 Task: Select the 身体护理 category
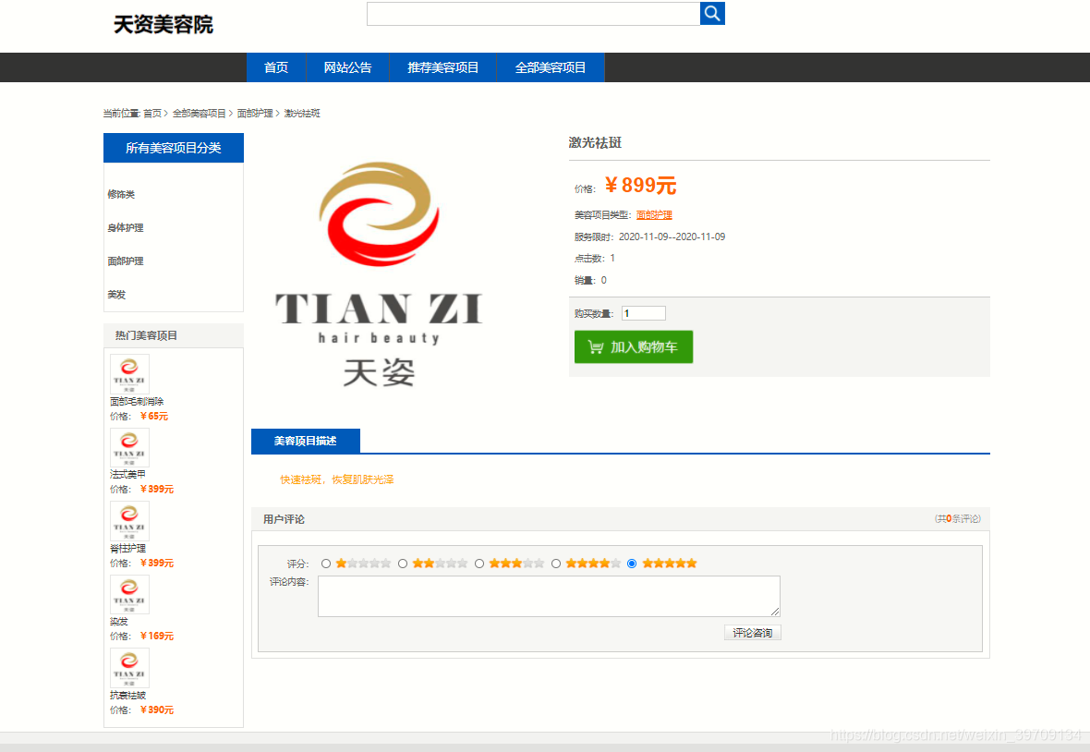click(x=125, y=228)
